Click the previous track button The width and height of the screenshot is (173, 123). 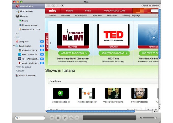tap(52, 118)
